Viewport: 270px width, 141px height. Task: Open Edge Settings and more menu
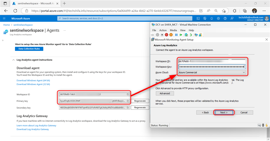(264, 11)
